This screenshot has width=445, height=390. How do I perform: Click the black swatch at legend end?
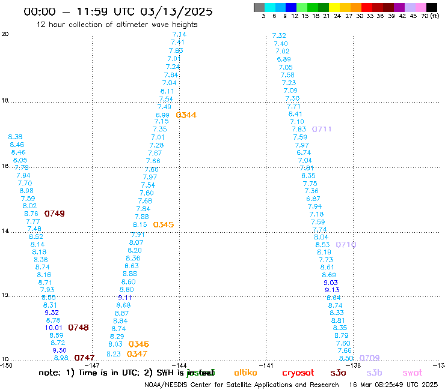pos(432,7)
